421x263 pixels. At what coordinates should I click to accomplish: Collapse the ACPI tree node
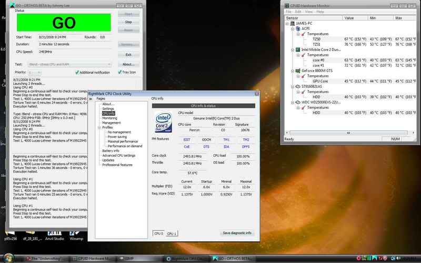293,29
